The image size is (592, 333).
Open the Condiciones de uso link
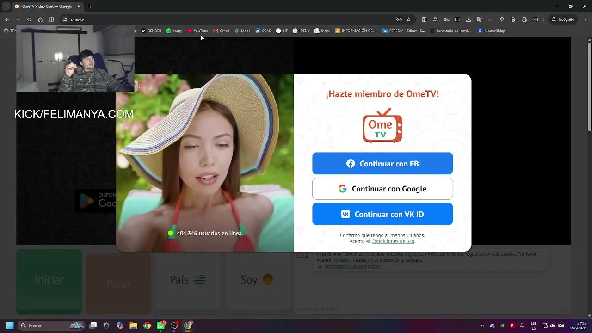click(x=393, y=241)
